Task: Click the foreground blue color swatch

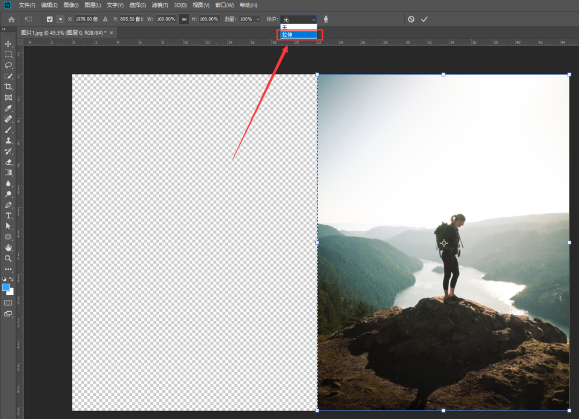Action: tap(5, 288)
